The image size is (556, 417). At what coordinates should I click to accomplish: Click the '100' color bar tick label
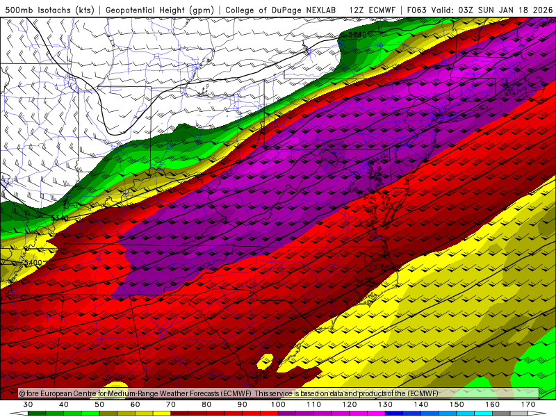click(x=278, y=404)
